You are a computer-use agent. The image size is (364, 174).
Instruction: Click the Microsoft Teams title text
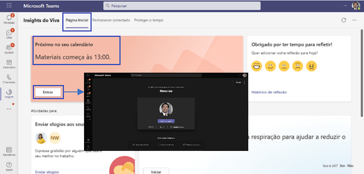click(x=41, y=6)
